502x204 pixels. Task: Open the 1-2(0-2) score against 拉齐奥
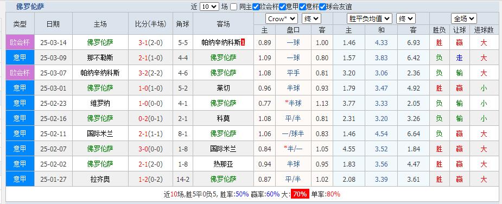click(150, 179)
